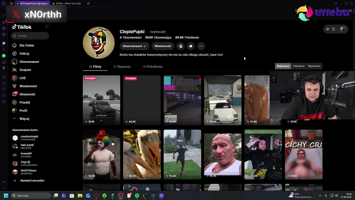Switch to the Filmy tab
355x200 pixels.
click(95, 67)
